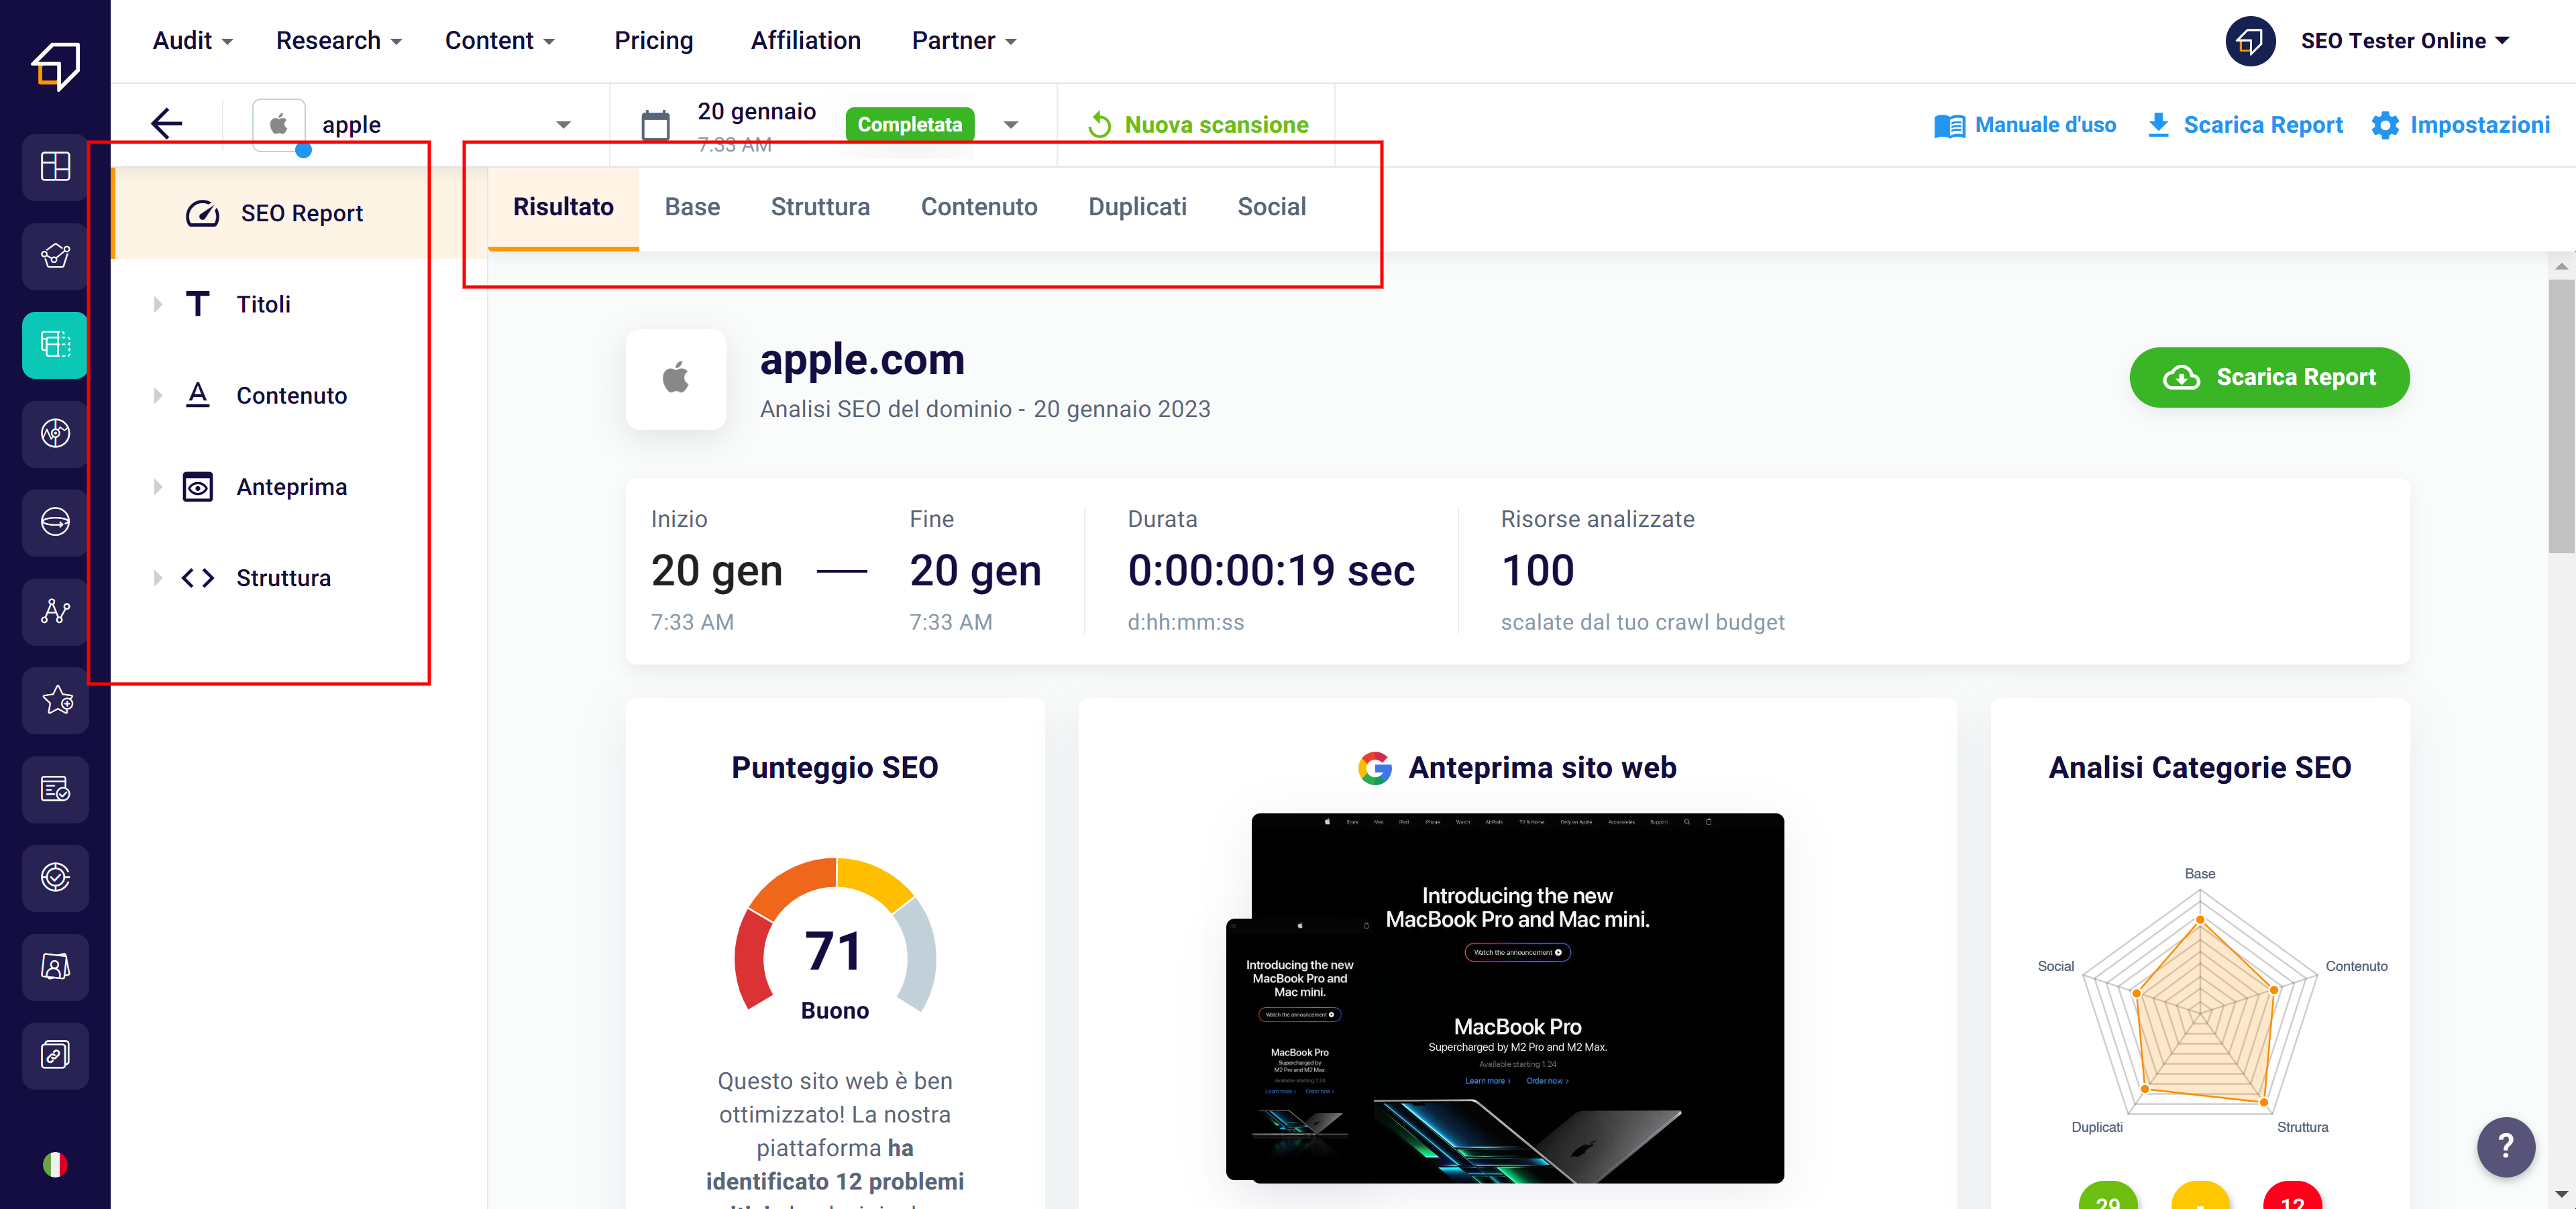Open the dashboard grid sidebar icon
Screen dimensions: 2576x1209
[x=55, y=167]
